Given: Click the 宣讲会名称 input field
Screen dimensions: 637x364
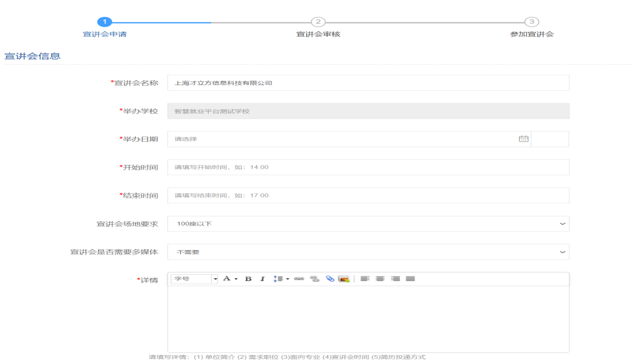Looking at the screenshot, I should pyautogui.click(x=368, y=83).
